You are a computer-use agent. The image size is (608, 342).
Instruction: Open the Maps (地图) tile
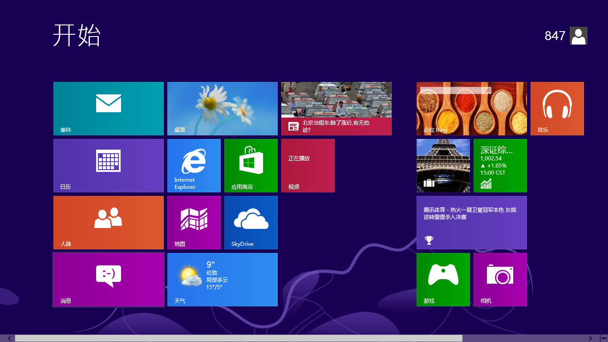pyautogui.click(x=194, y=222)
